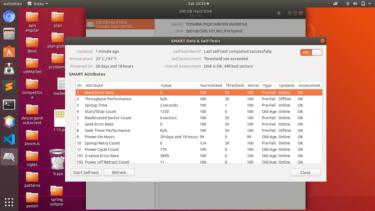Close the SMART Data dialog with Close button

click(x=305, y=173)
